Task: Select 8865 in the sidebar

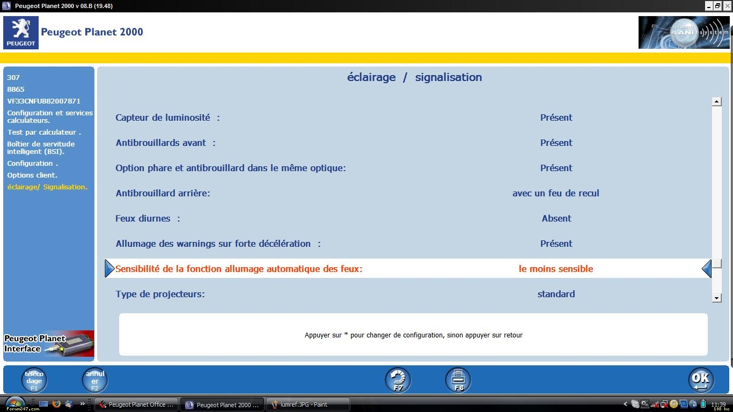Action: [x=16, y=89]
